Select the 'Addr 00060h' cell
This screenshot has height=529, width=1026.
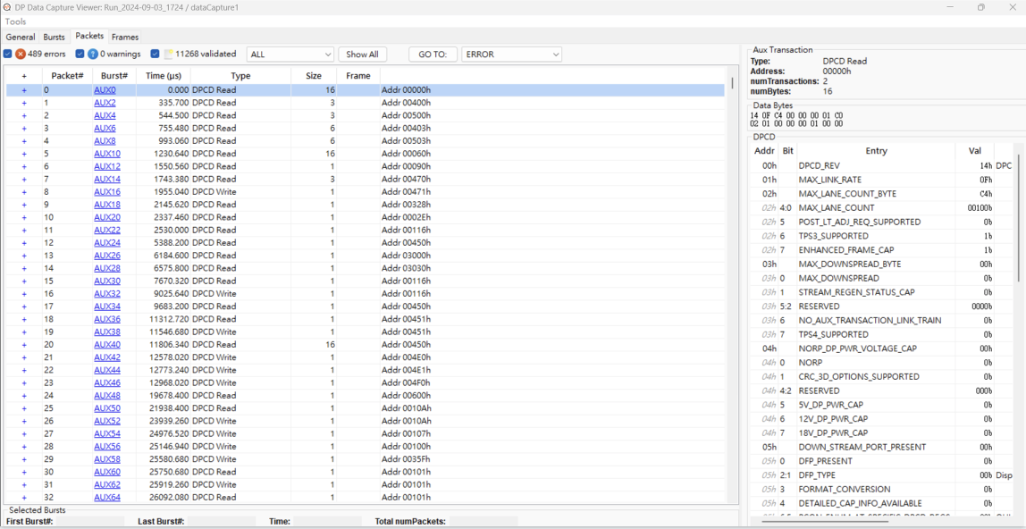click(406, 154)
